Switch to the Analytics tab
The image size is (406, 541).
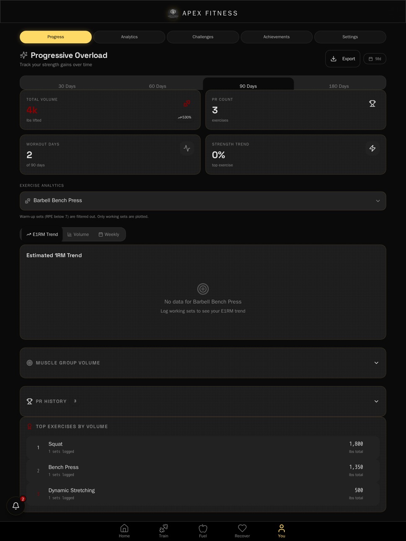click(129, 37)
